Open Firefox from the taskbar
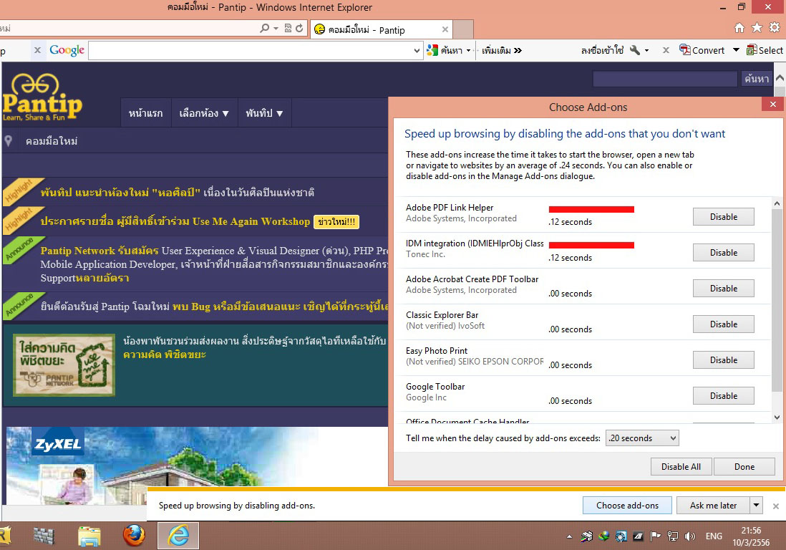The image size is (786, 550). click(x=134, y=536)
